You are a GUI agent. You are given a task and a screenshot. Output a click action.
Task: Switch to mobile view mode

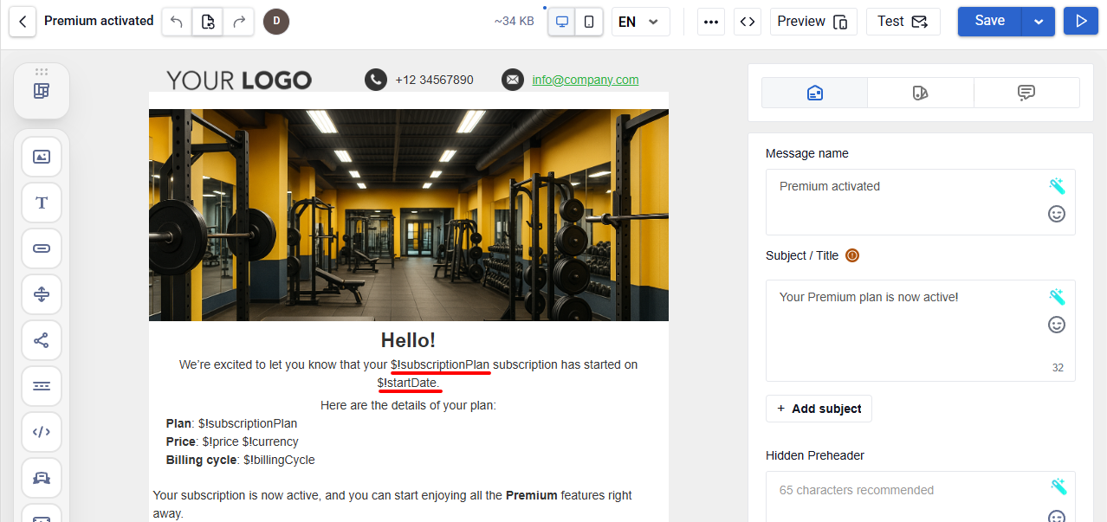(589, 22)
